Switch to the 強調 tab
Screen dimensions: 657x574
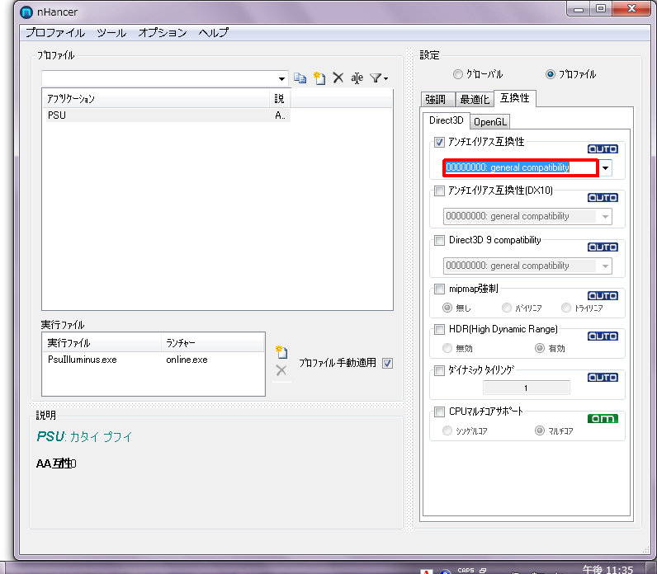436,99
